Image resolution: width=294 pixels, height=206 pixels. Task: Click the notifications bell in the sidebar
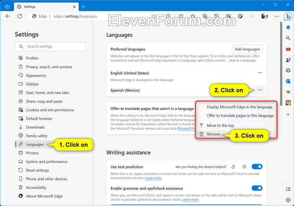click(x=288, y=27)
